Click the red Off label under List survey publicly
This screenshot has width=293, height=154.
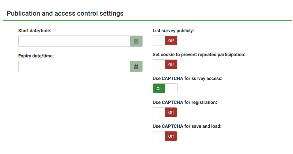(x=171, y=41)
